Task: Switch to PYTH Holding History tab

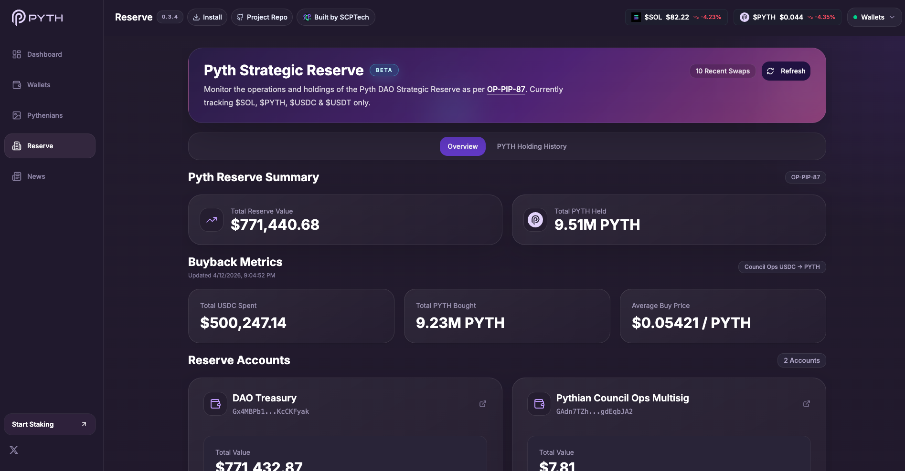Action: pos(532,146)
